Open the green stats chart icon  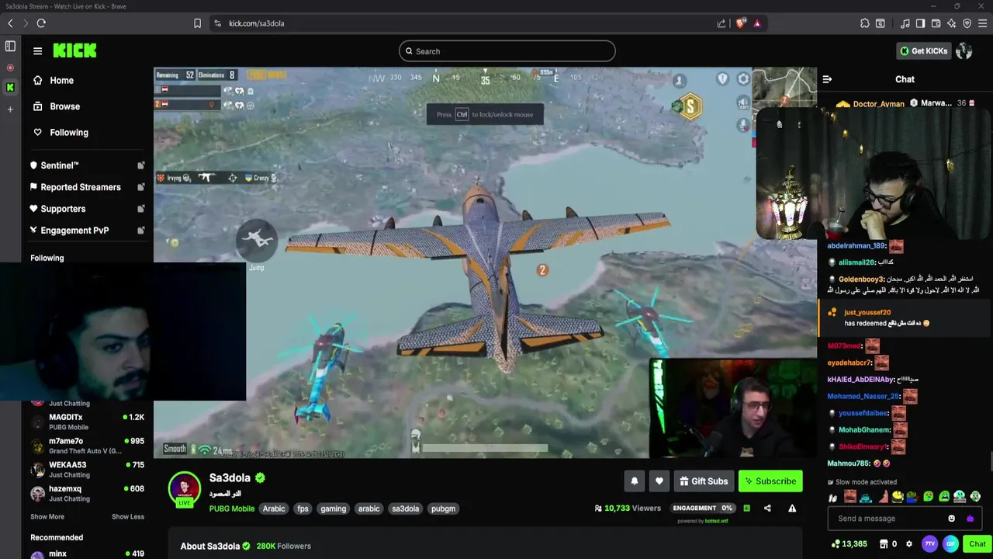coord(746,509)
